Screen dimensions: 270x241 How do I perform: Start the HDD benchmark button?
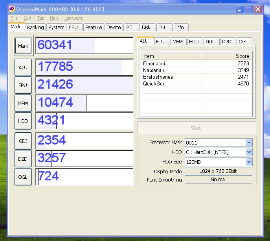point(23,121)
